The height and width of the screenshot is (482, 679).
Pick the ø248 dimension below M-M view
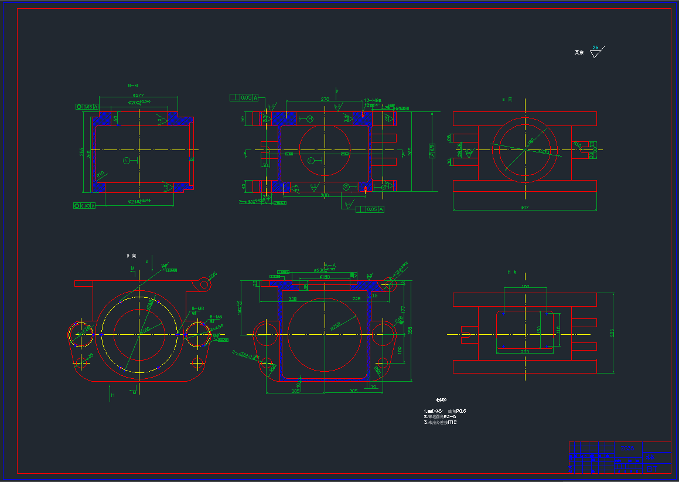[x=139, y=201]
